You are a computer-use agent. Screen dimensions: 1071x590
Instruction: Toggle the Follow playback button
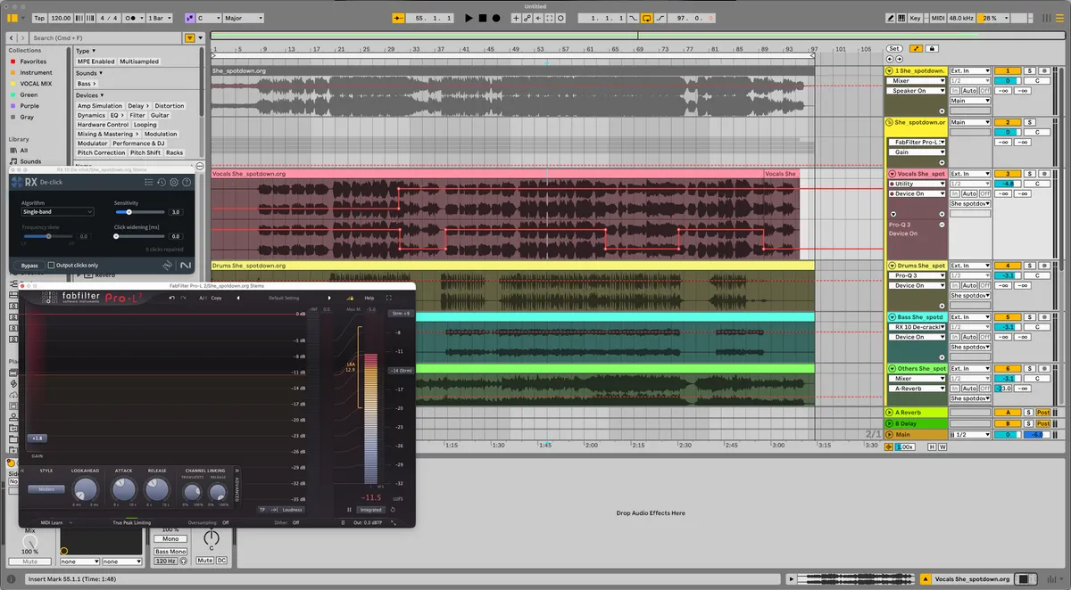coord(398,18)
